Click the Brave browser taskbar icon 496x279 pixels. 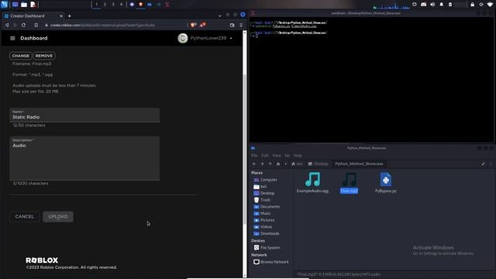[141, 5]
